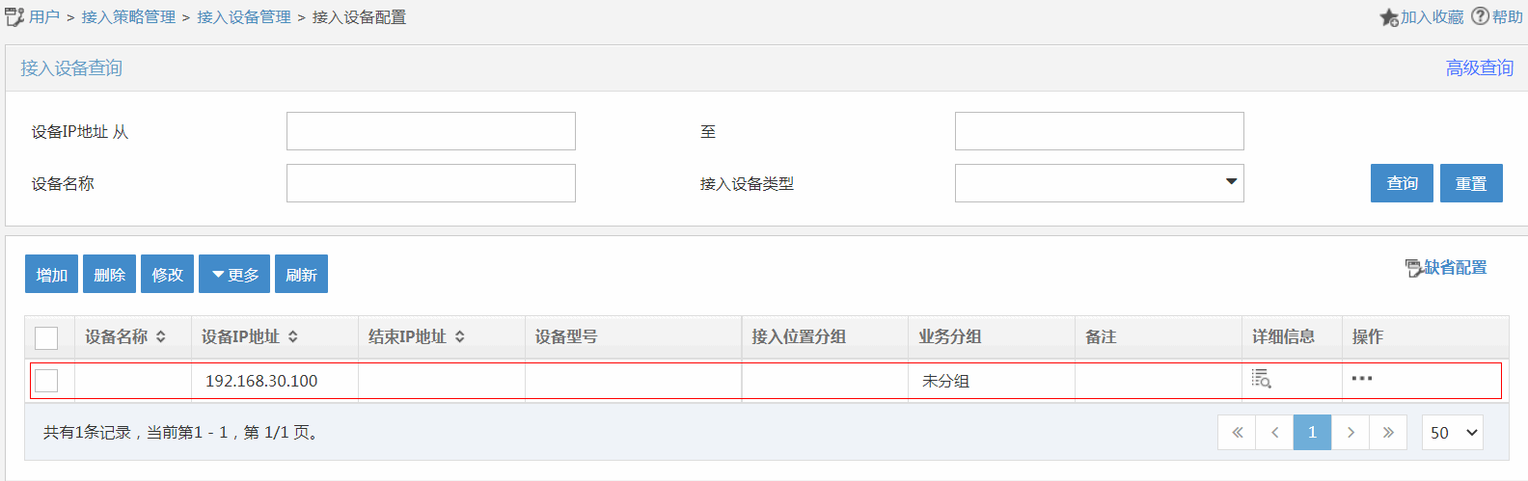Open the 高级查询 link
This screenshot has height=481, width=1528.
[1479, 68]
